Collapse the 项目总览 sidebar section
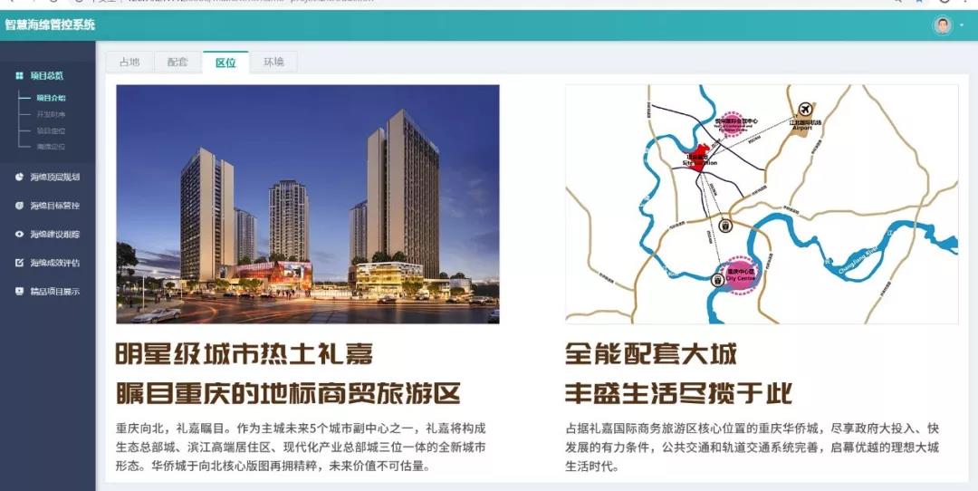The height and width of the screenshot is (491, 978). 47,75
